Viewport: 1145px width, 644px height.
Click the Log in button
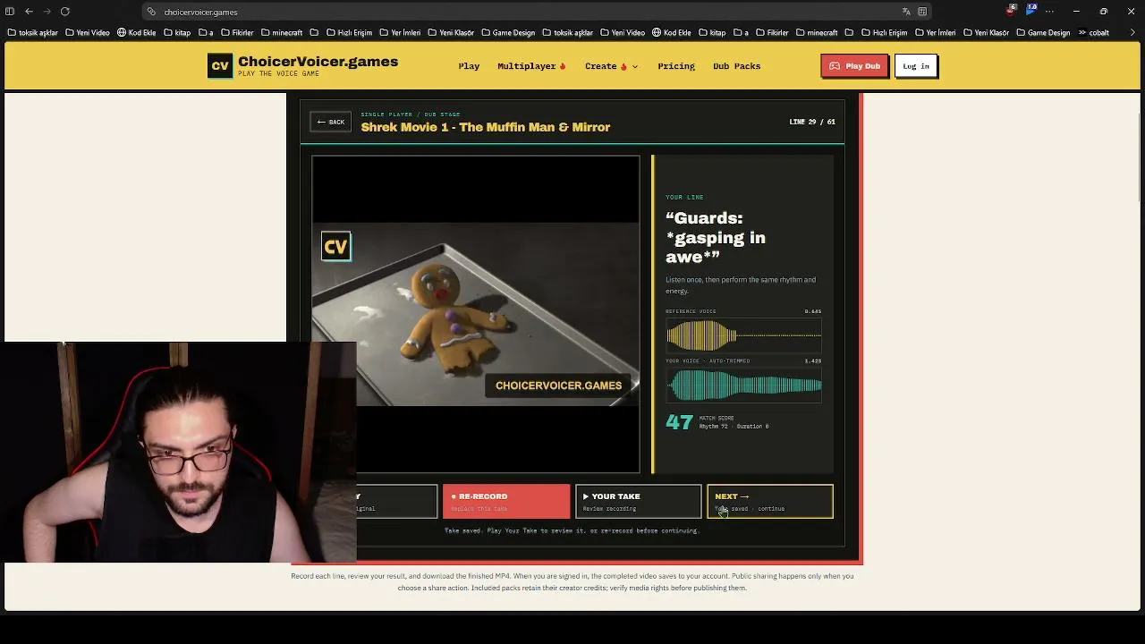point(916,66)
